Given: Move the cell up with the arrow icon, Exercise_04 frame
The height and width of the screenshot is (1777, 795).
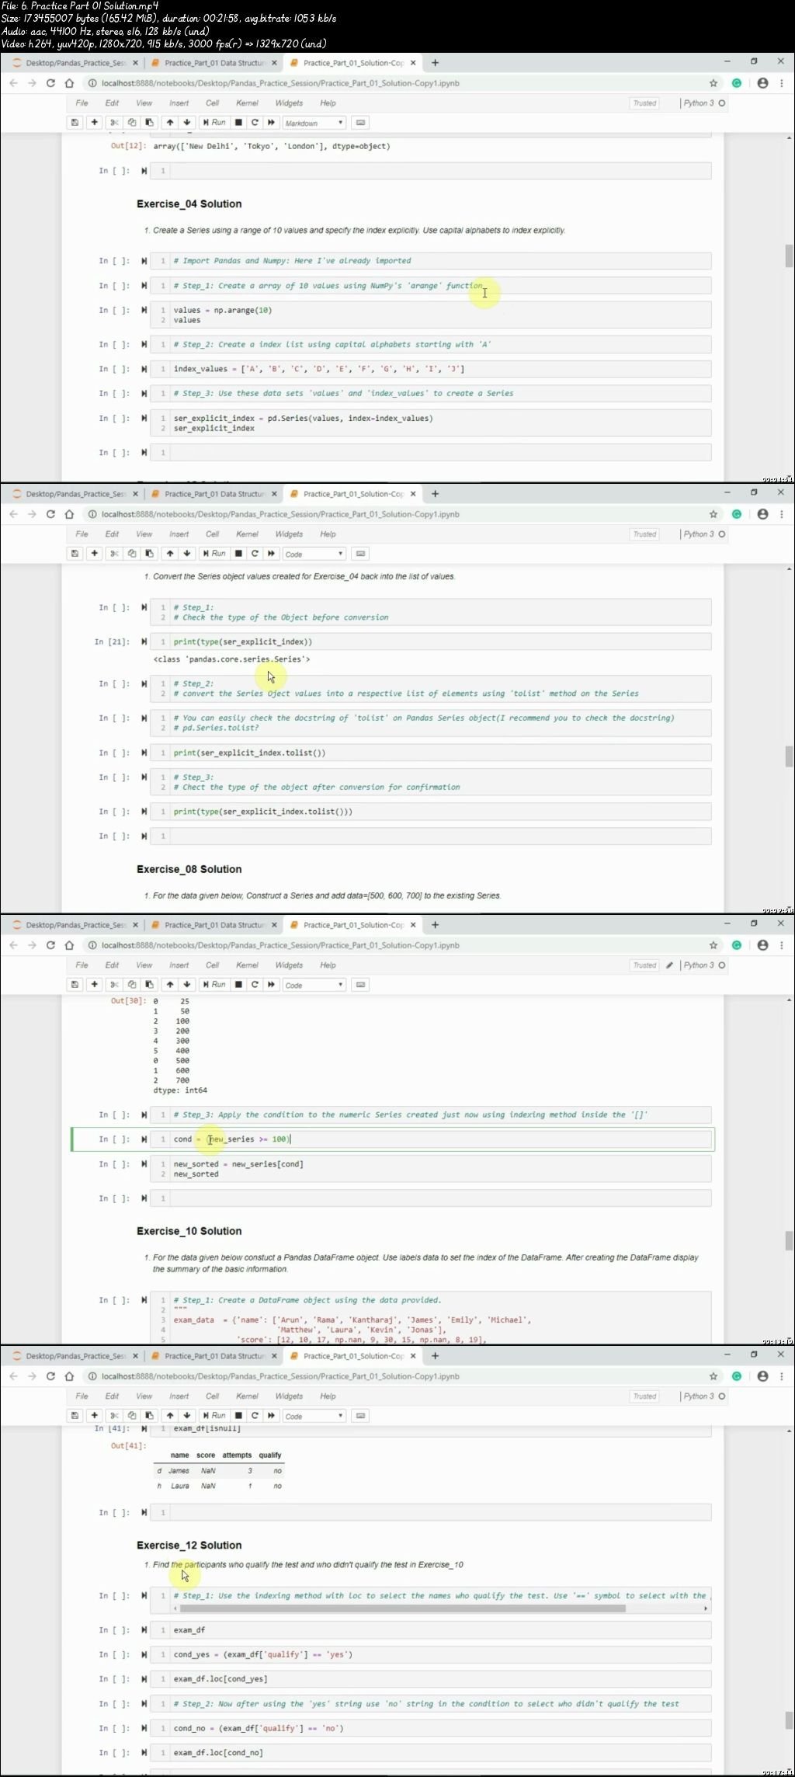Looking at the screenshot, I should 170,123.
